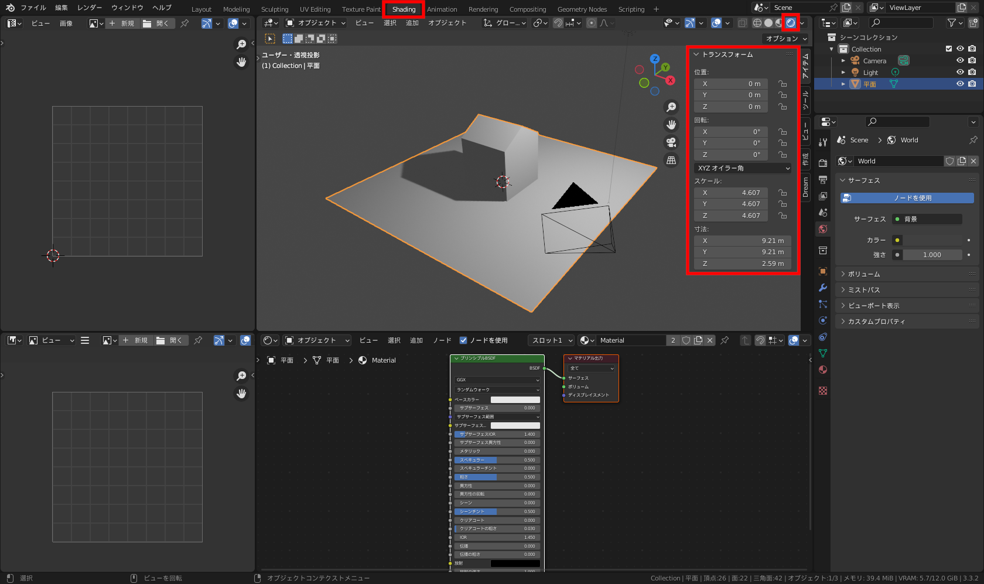Image resolution: width=984 pixels, height=584 pixels.
Task: Toggle the ノードを使用 checkbox in shader editor
Action: pos(463,340)
